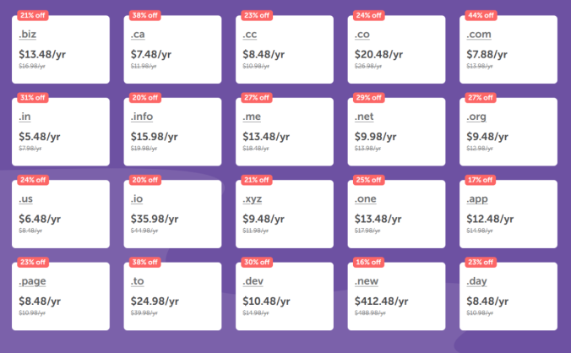This screenshot has width=571, height=353.
Task: Click the .cc domain name
Action: pos(251,35)
